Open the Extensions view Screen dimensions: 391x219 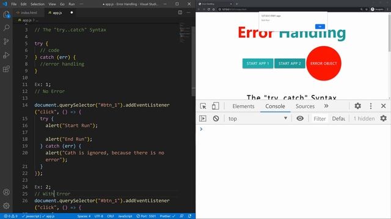[6, 69]
